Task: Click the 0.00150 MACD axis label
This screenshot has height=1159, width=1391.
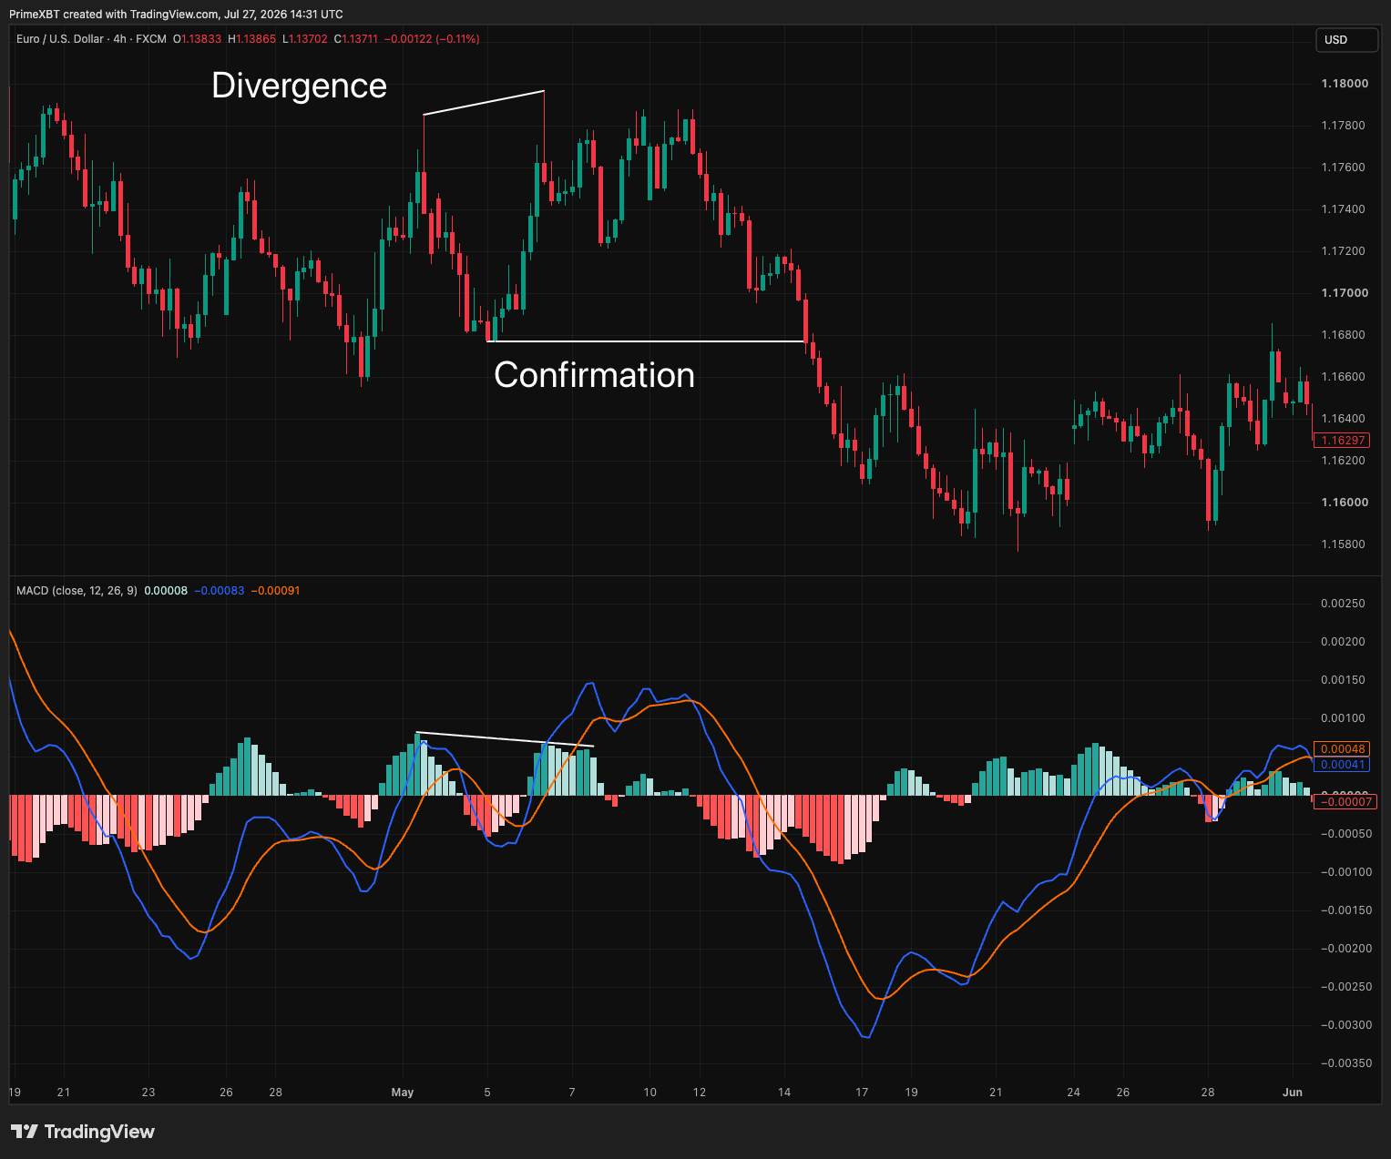Action: pos(1344,680)
